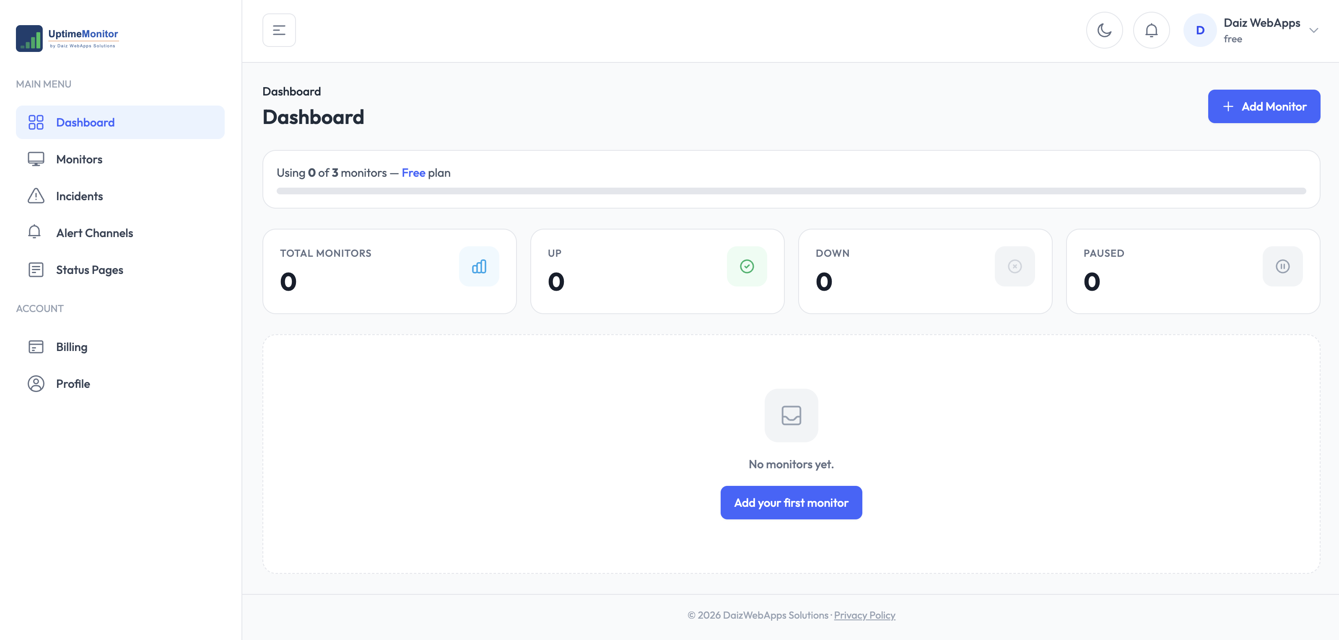Open the Alert Channels menu item

point(120,233)
